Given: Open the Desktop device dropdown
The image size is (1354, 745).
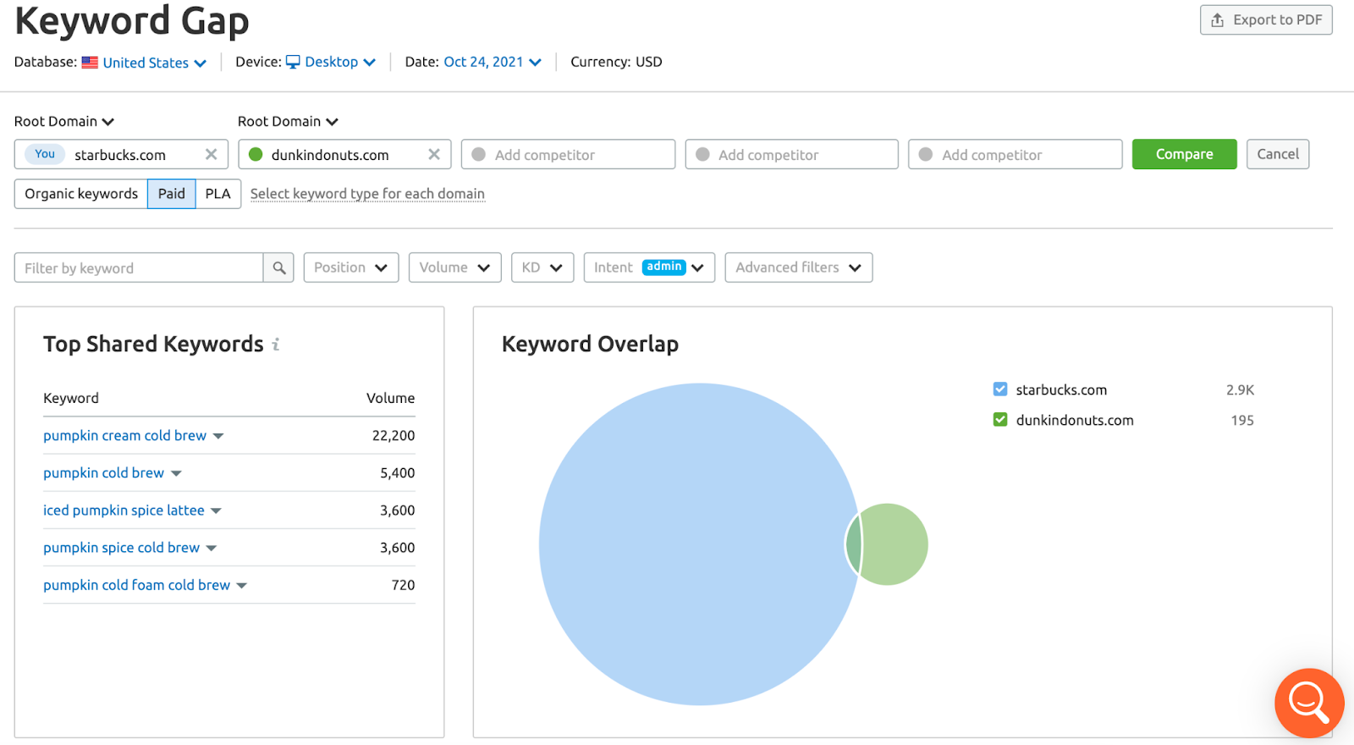Looking at the screenshot, I should click(x=331, y=62).
